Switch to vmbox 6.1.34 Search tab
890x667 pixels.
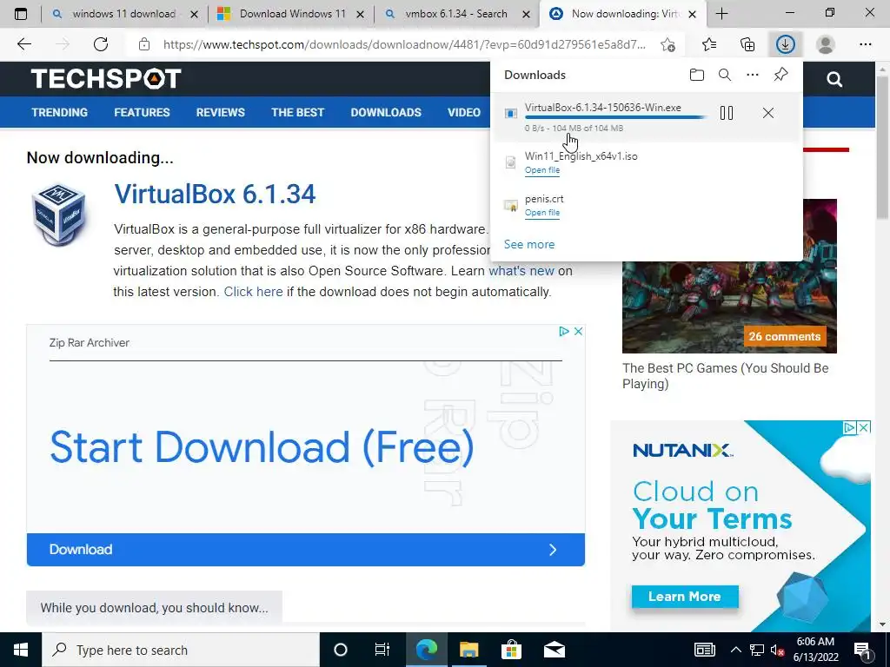pyautogui.click(x=455, y=14)
